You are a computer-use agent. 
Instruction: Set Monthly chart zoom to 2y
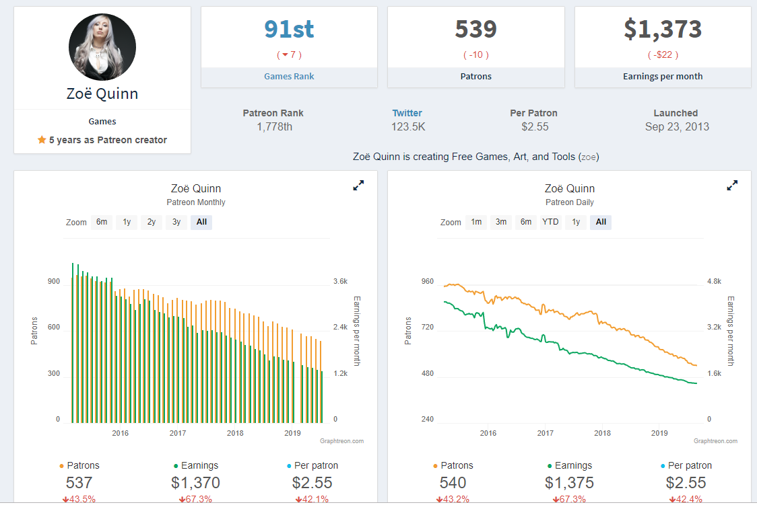pyautogui.click(x=152, y=222)
